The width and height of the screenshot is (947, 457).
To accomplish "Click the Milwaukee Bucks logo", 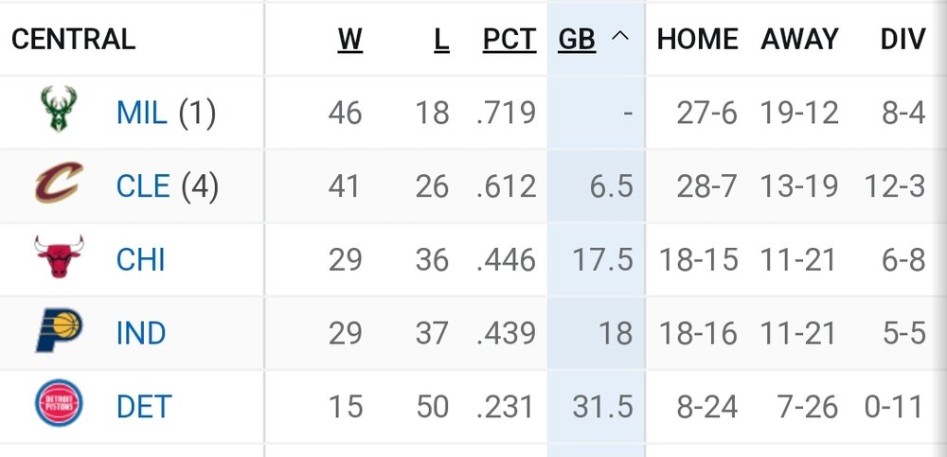I will (60, 112).
